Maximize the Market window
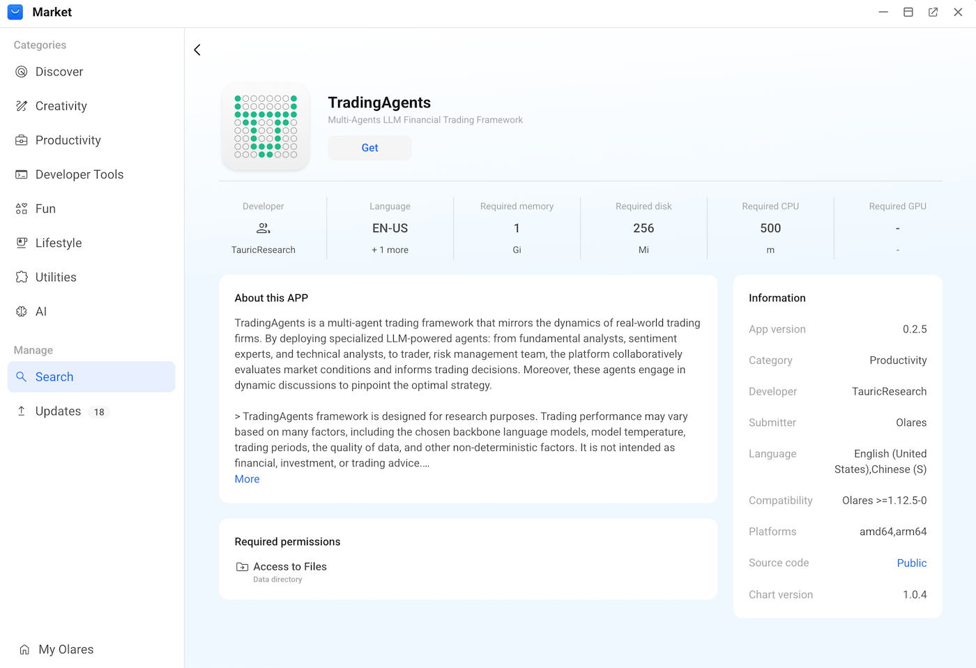Screen dimensions: 976x668 click(908, 12)
